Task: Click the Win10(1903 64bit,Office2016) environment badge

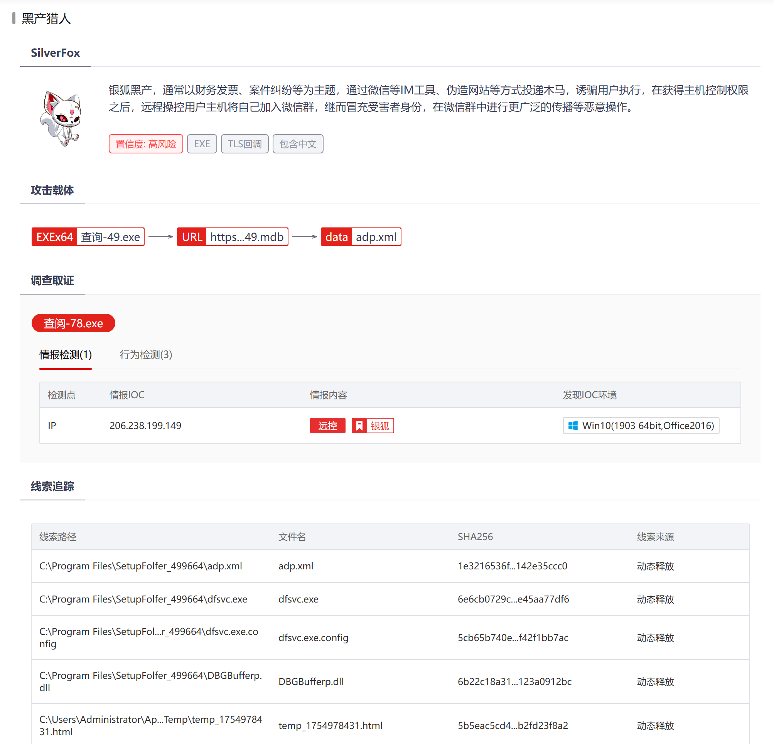Action: click(x=641, y=426)
